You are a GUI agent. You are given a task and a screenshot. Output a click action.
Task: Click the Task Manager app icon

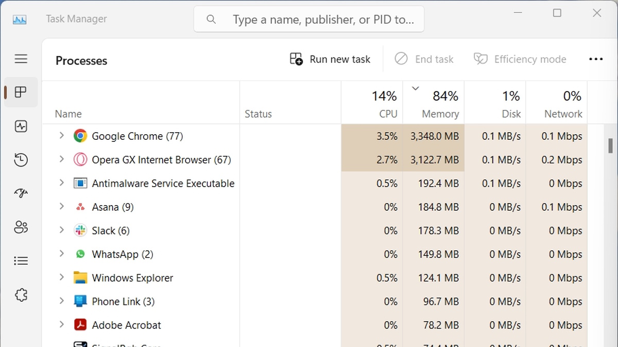coord(20,20)
